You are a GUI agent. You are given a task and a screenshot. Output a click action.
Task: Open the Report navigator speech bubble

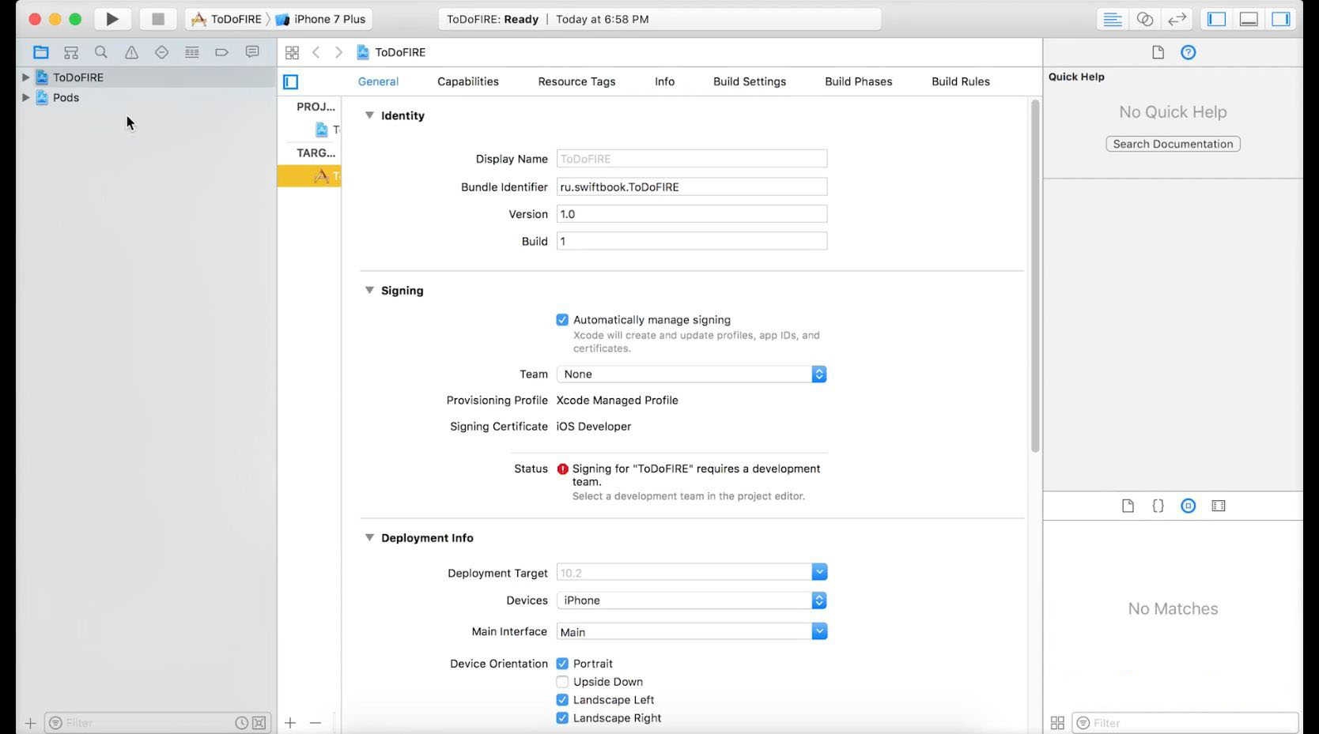tap(252, 52)
